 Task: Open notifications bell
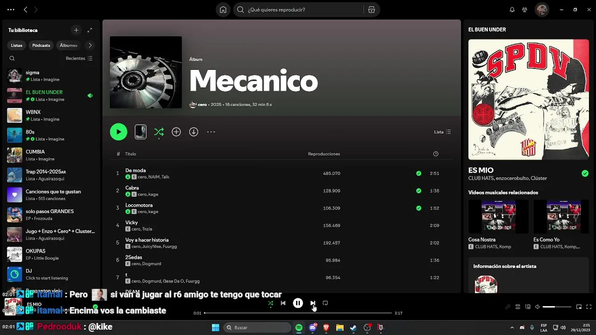(512, 10)
